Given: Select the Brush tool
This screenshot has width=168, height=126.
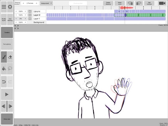Looking at the screenshot, I should point(4,57).
